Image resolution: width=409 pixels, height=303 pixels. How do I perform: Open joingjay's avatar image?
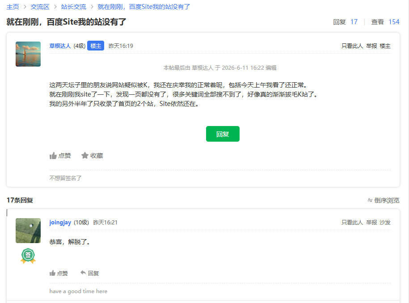(x=28, y=231)
